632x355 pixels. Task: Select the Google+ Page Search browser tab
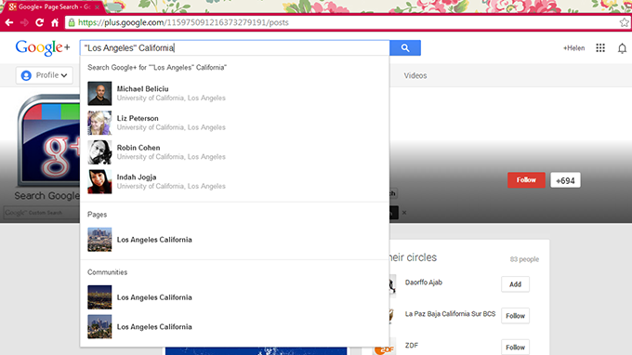pos(52,7)
